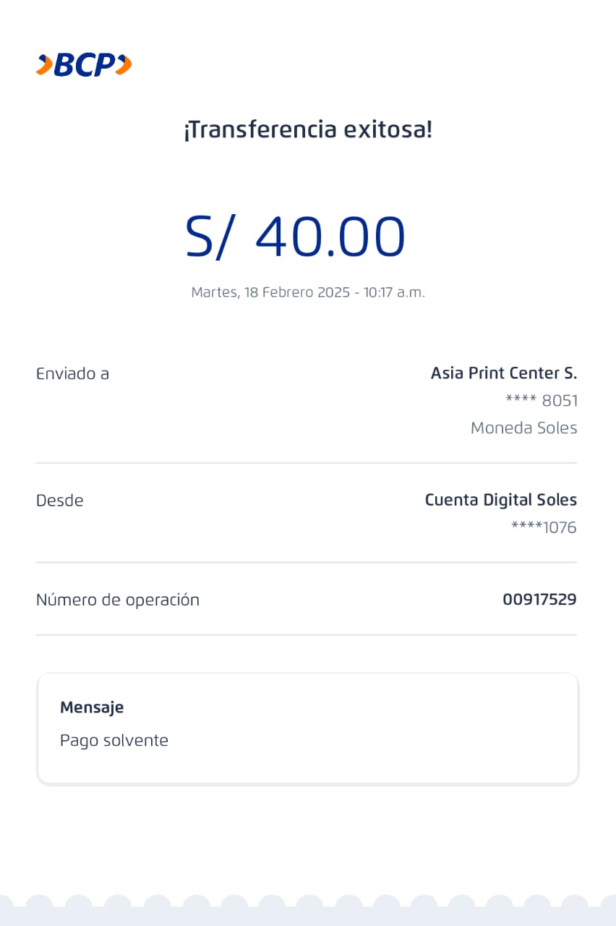Select the S/ 40.00 transfer amount
Image resolution: width=616 pixels, height=926 pixels.
pyautogui.click(x=295, y=237)
